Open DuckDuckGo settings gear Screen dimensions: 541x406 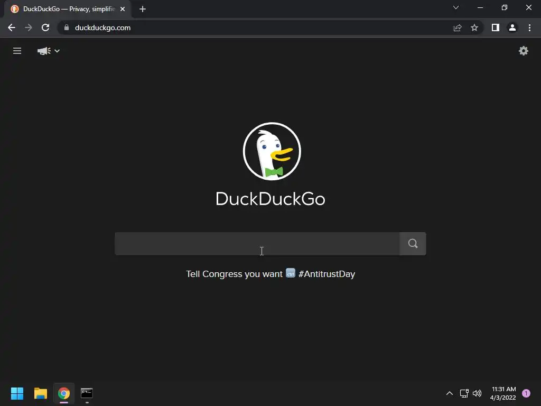pyautogui.click(x=524, y=51)
